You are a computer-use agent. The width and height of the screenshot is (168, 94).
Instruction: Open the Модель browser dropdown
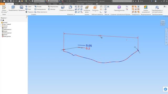point(4,18)
